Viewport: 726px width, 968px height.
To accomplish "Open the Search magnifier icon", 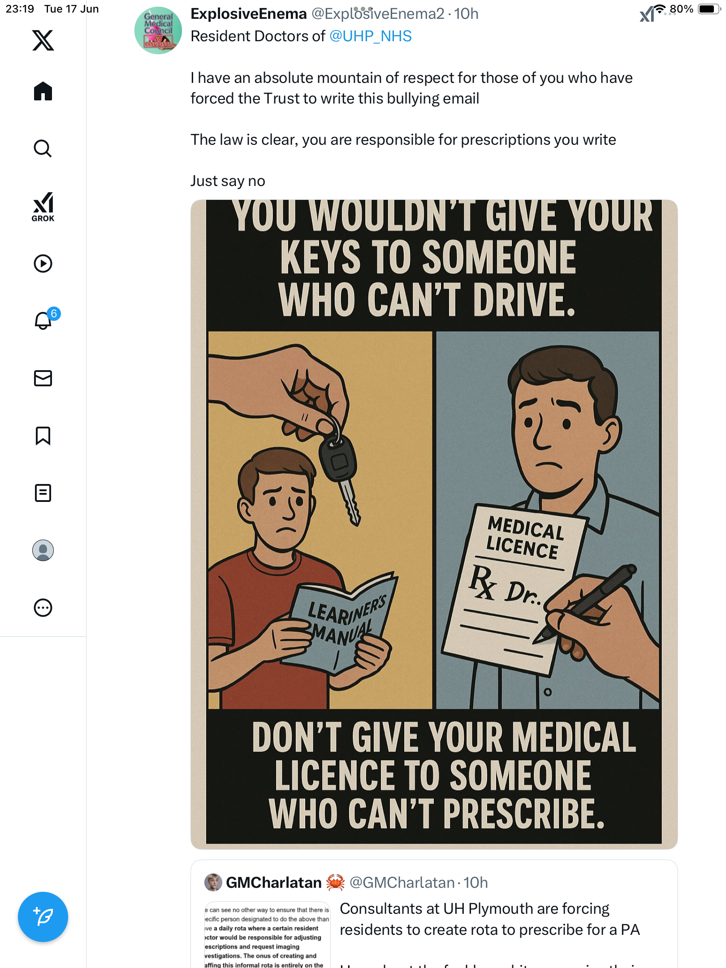I will (x=43, y=148).
